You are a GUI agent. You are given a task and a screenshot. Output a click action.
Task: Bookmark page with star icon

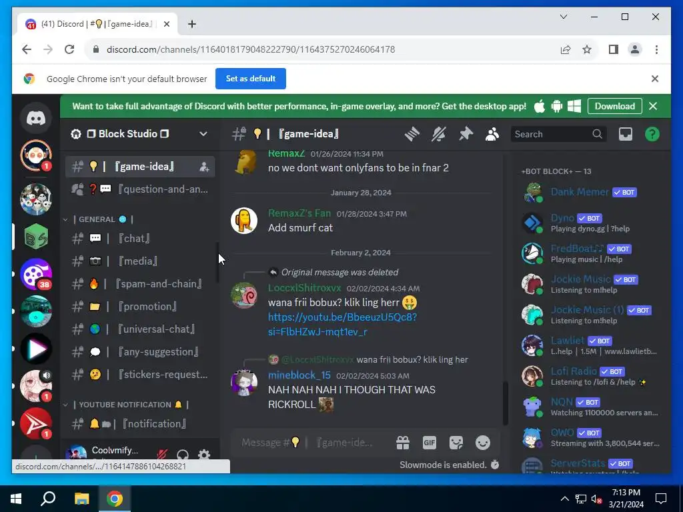[587, 49]
